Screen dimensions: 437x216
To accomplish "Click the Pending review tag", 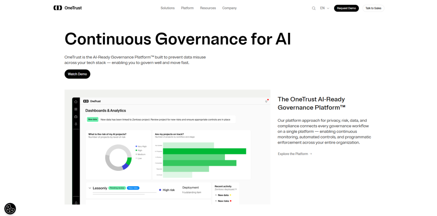I will pos(117,188).
